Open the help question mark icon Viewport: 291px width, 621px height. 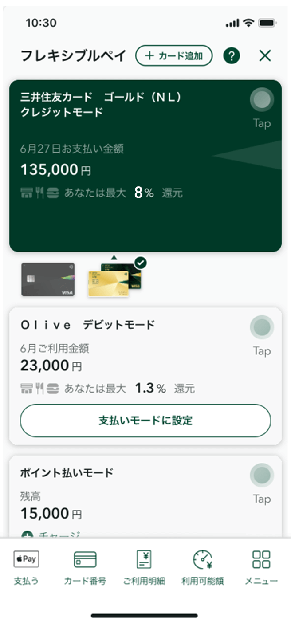pyautogui.click(x=232, y=56)
